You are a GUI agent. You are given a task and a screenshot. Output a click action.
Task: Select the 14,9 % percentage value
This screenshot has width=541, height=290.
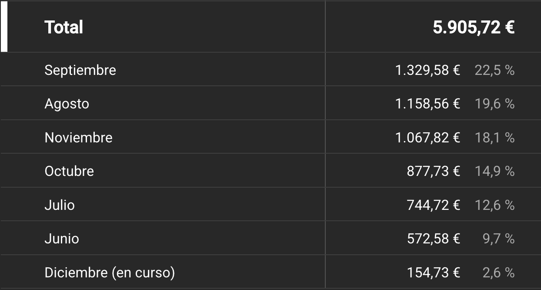point(494,171)
